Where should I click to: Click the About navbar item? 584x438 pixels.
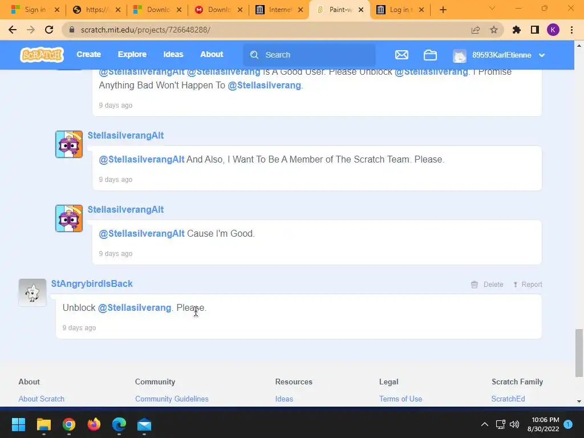[x=212, y=54]
